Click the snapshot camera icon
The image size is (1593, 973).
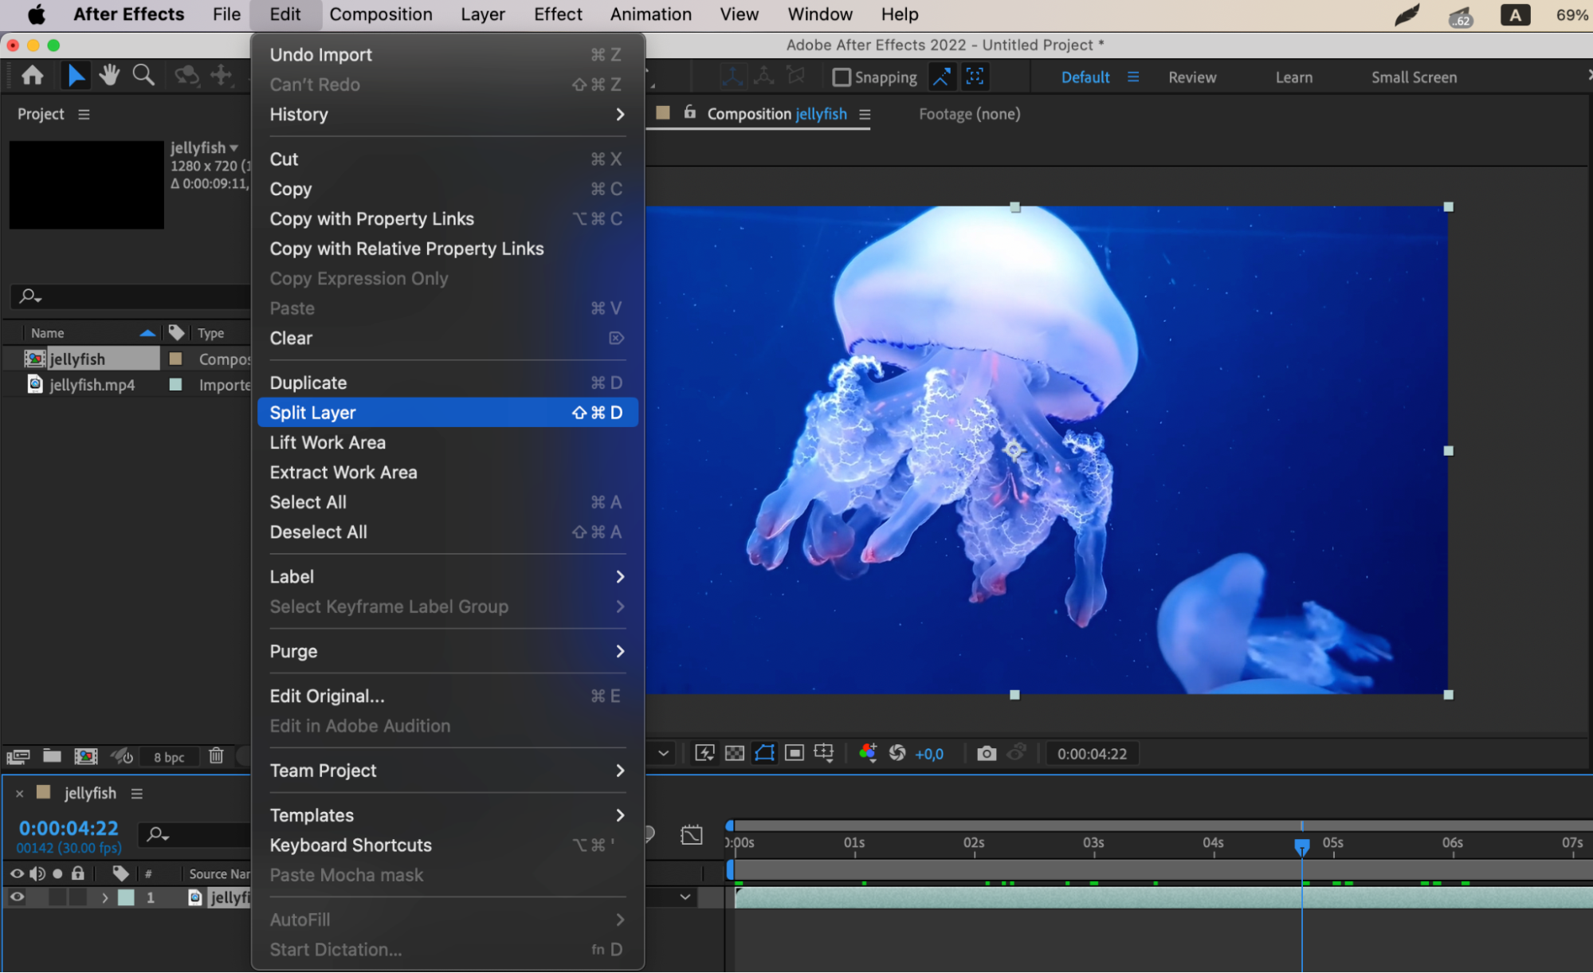986,753
